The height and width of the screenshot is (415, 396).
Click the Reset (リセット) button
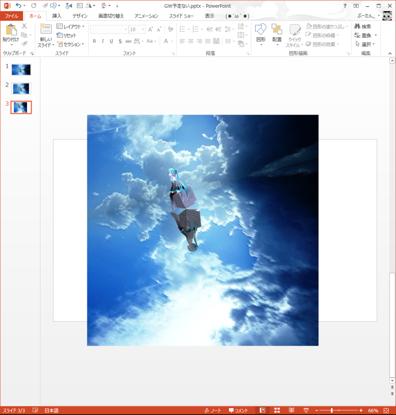coord(67,35)
